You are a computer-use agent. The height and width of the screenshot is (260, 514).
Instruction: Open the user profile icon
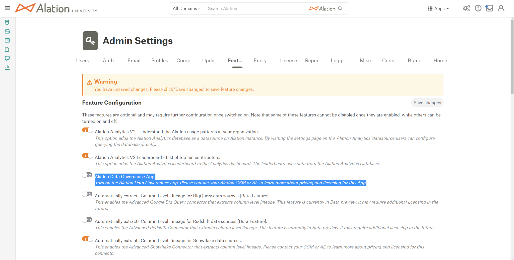(501, 8)
